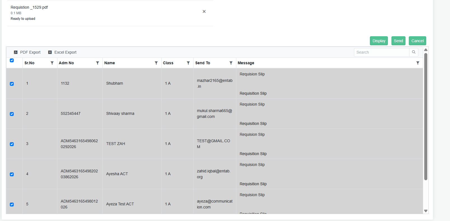
Task: Select admission number 1132 cell
Action: click(80, 83)
